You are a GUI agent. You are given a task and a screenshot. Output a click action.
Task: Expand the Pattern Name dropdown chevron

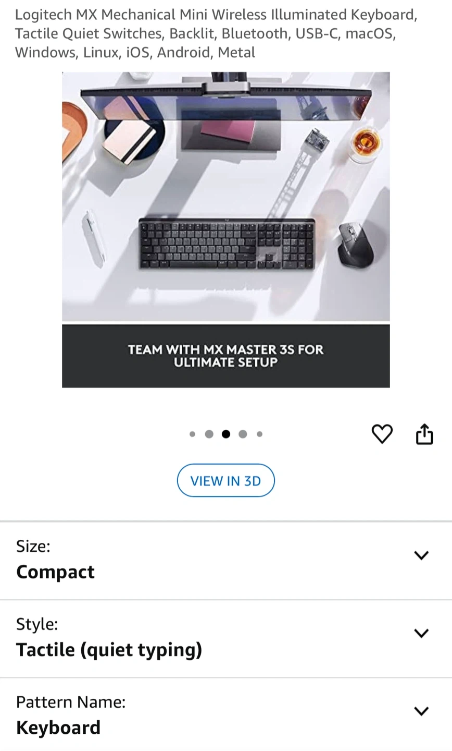(421, 711)
